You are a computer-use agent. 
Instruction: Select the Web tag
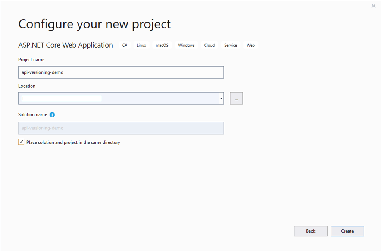250,45
